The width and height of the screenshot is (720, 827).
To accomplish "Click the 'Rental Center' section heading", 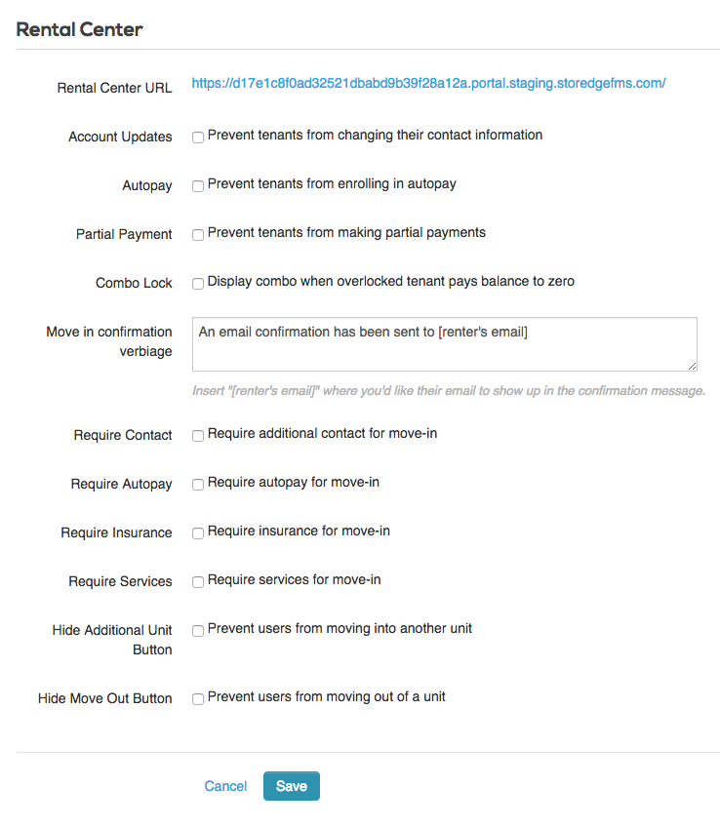I will point(80,29).
